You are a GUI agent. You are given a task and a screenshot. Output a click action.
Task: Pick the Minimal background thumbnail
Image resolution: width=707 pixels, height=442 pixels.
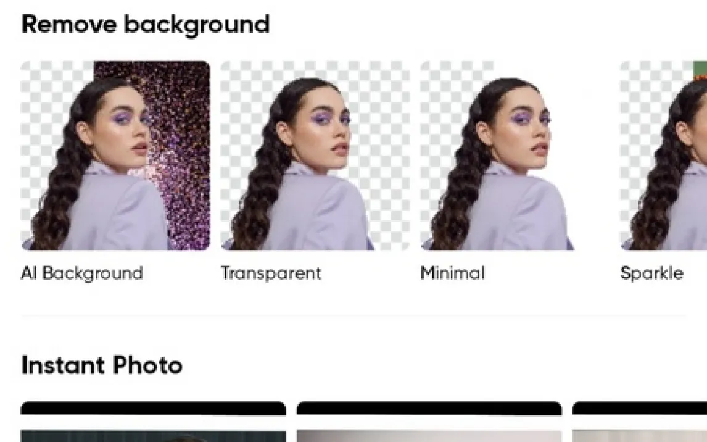click(x=515, y=156)
